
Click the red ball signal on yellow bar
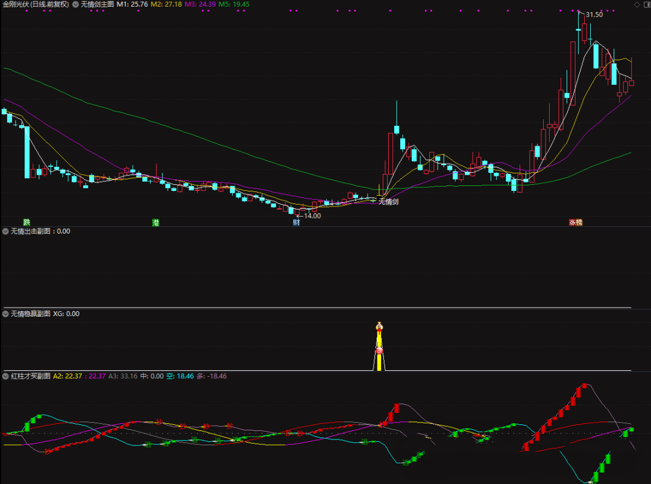click(x=379, y=350)
